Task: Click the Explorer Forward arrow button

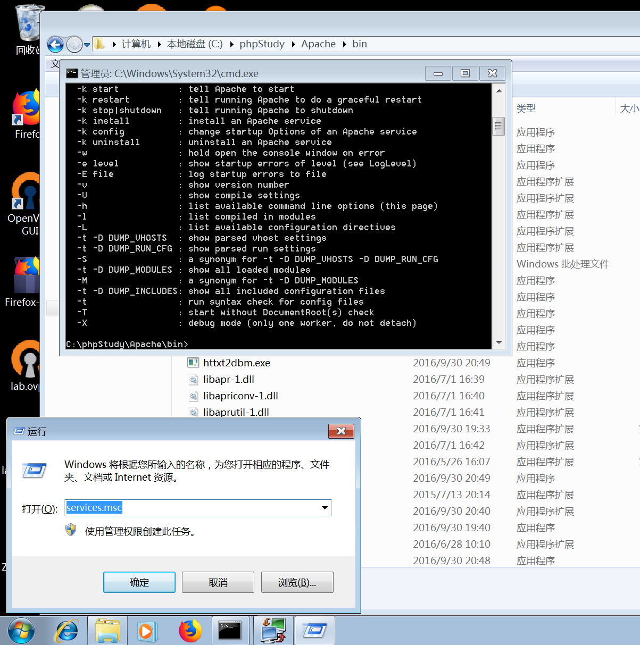Action: pyautogui.click(x=74, y=45)
